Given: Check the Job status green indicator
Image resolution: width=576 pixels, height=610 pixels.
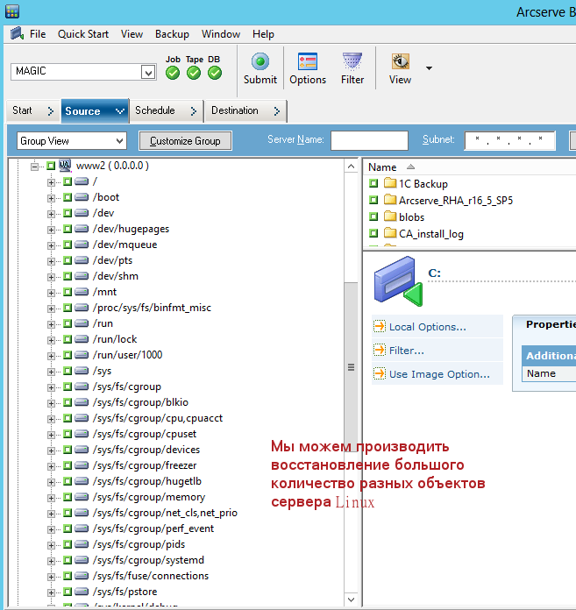Looking at the screenshot, I should (173, 73).
